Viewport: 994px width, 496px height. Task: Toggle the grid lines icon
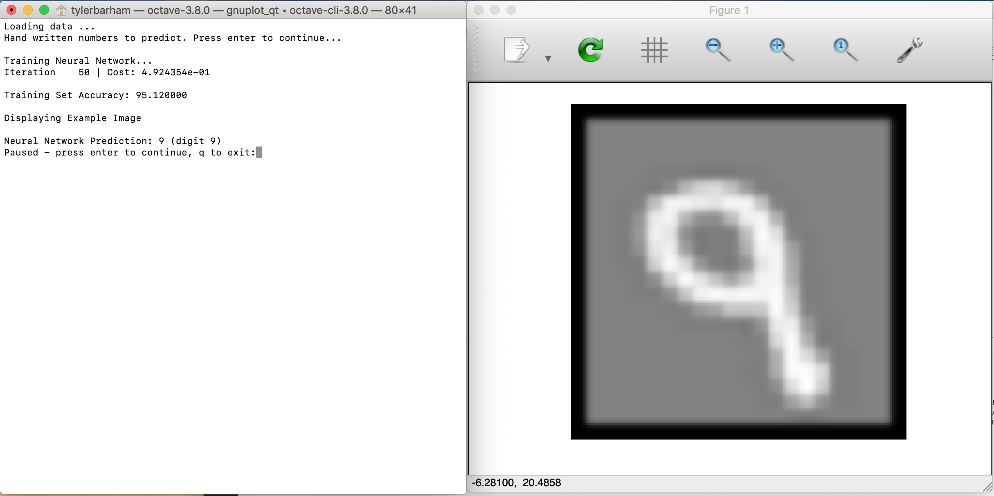coord(654,50)
